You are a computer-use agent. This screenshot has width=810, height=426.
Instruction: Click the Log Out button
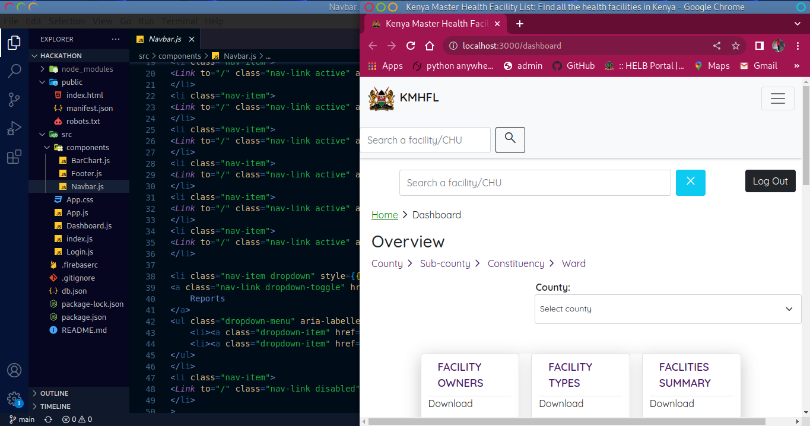coord(770,182)
